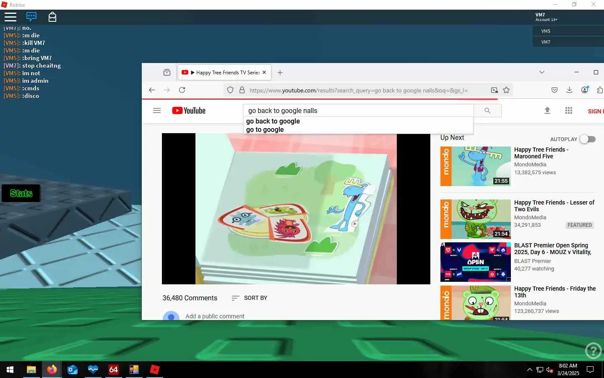Open File Explorer from taskbar
The height and width of the screenshot is (378, 604).
click(x=31, y=370)
